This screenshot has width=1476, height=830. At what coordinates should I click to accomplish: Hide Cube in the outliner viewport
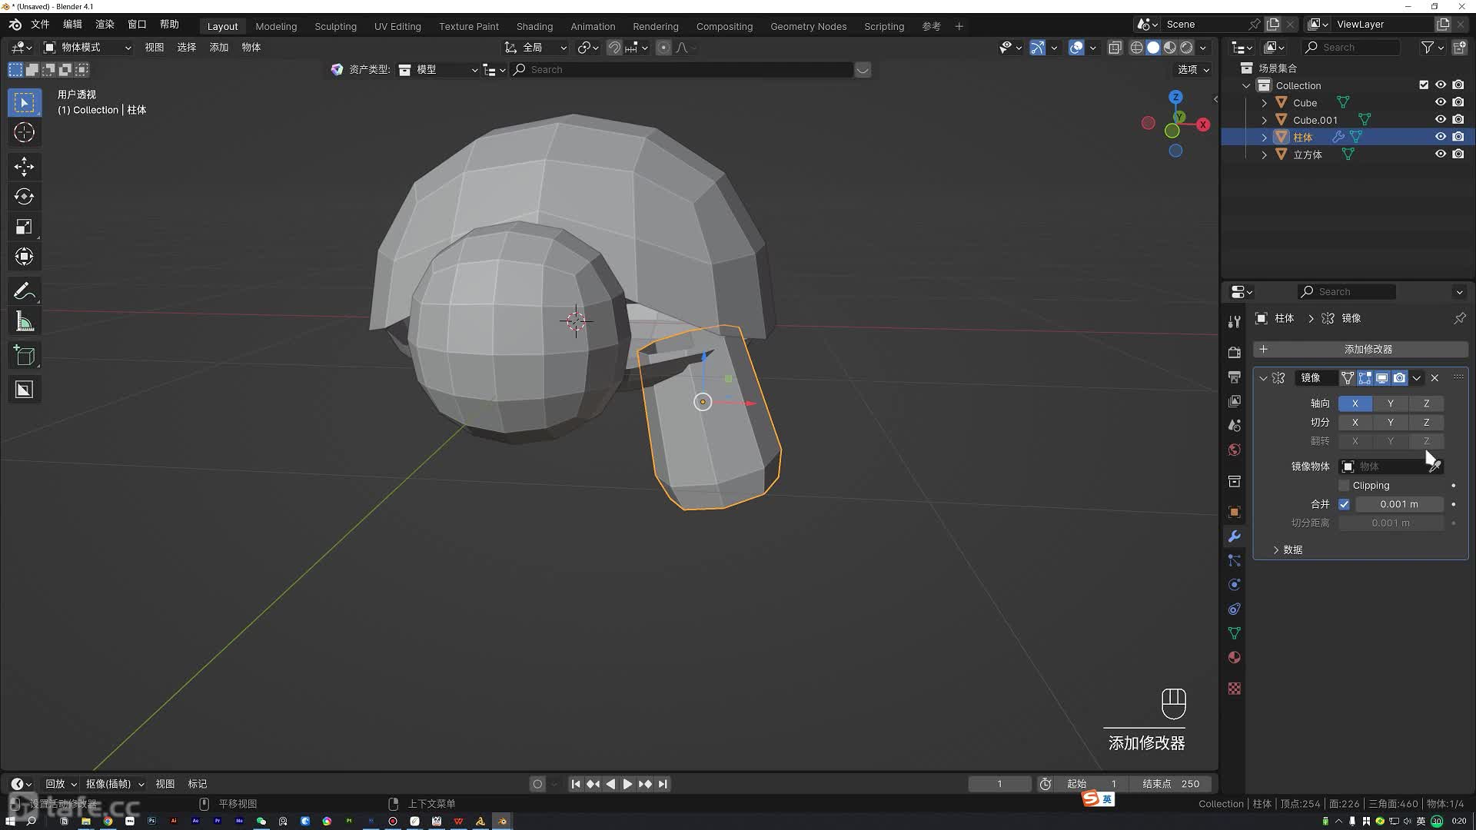tap(1441, 102)
